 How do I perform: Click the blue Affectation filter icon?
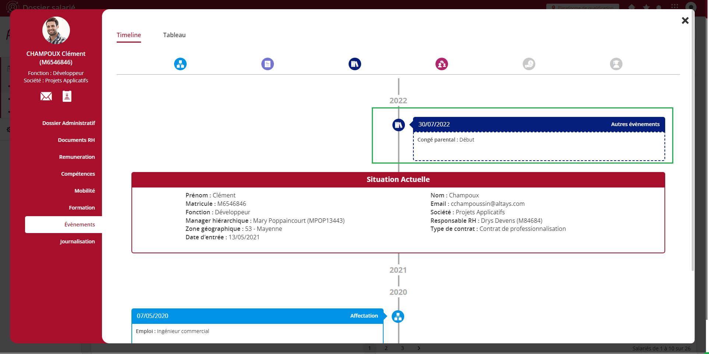point(180,64)
